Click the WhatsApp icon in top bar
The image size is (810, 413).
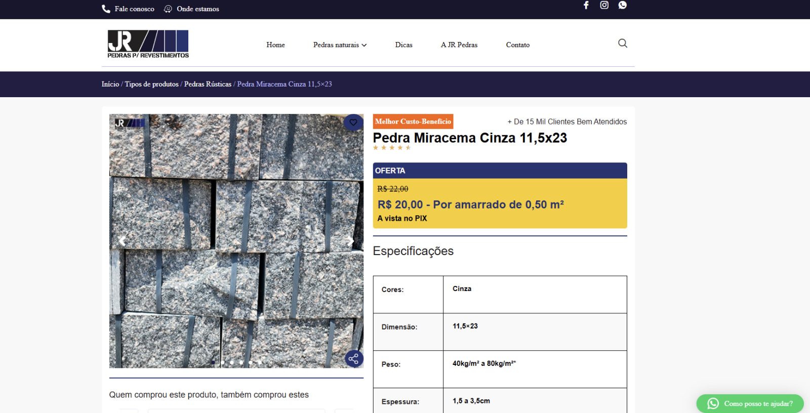coord(623,5)
